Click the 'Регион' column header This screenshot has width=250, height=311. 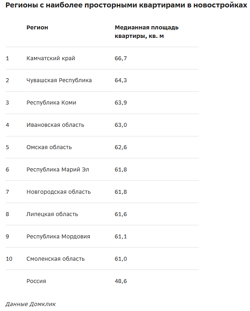point(37,28)
